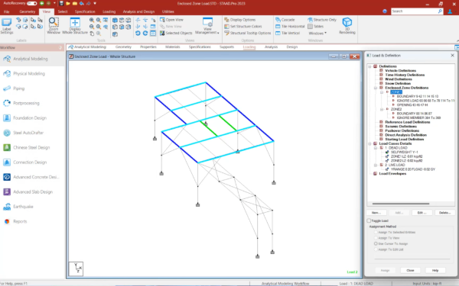Switch to the Supports page tab
This screenshot has width=459, height=286.
point(227,47)
